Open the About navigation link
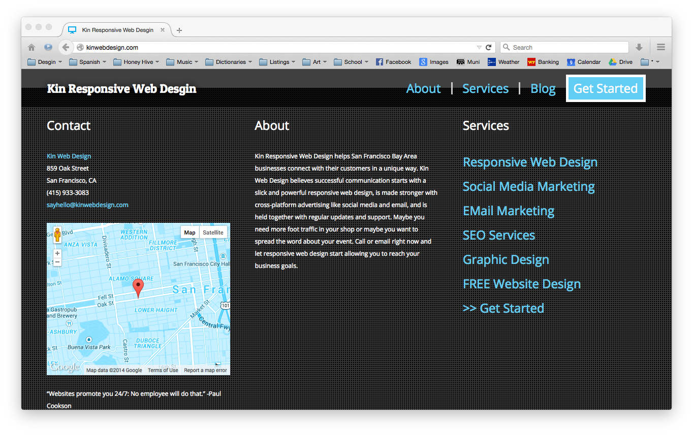The height and width of the screenshot is (435, 693). point(423,88)
